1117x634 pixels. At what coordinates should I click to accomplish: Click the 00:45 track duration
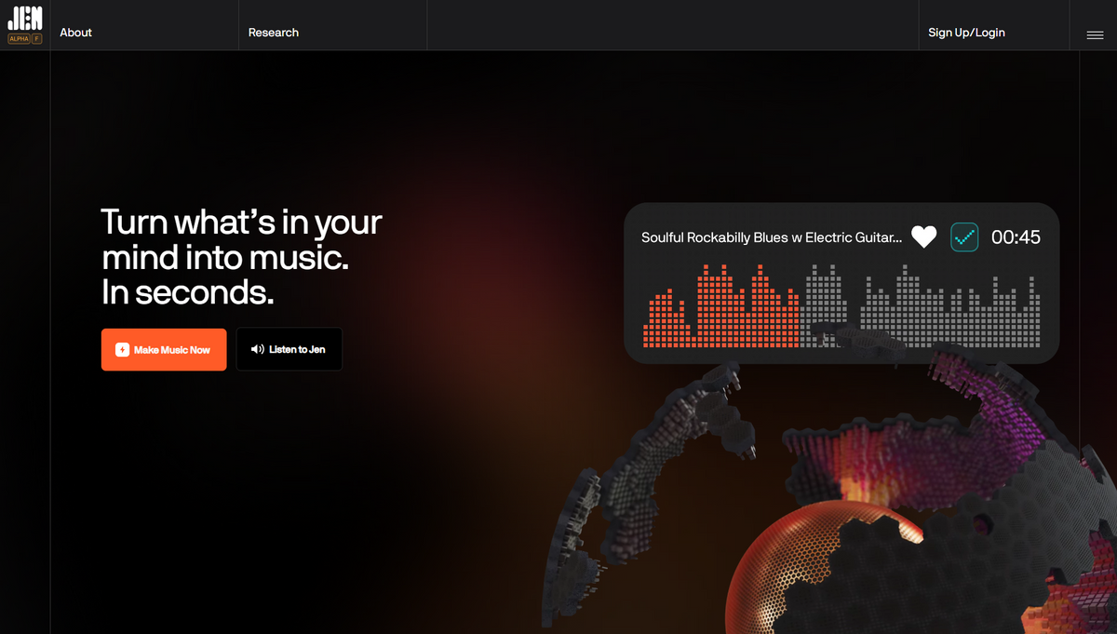tap(1016, 237)
